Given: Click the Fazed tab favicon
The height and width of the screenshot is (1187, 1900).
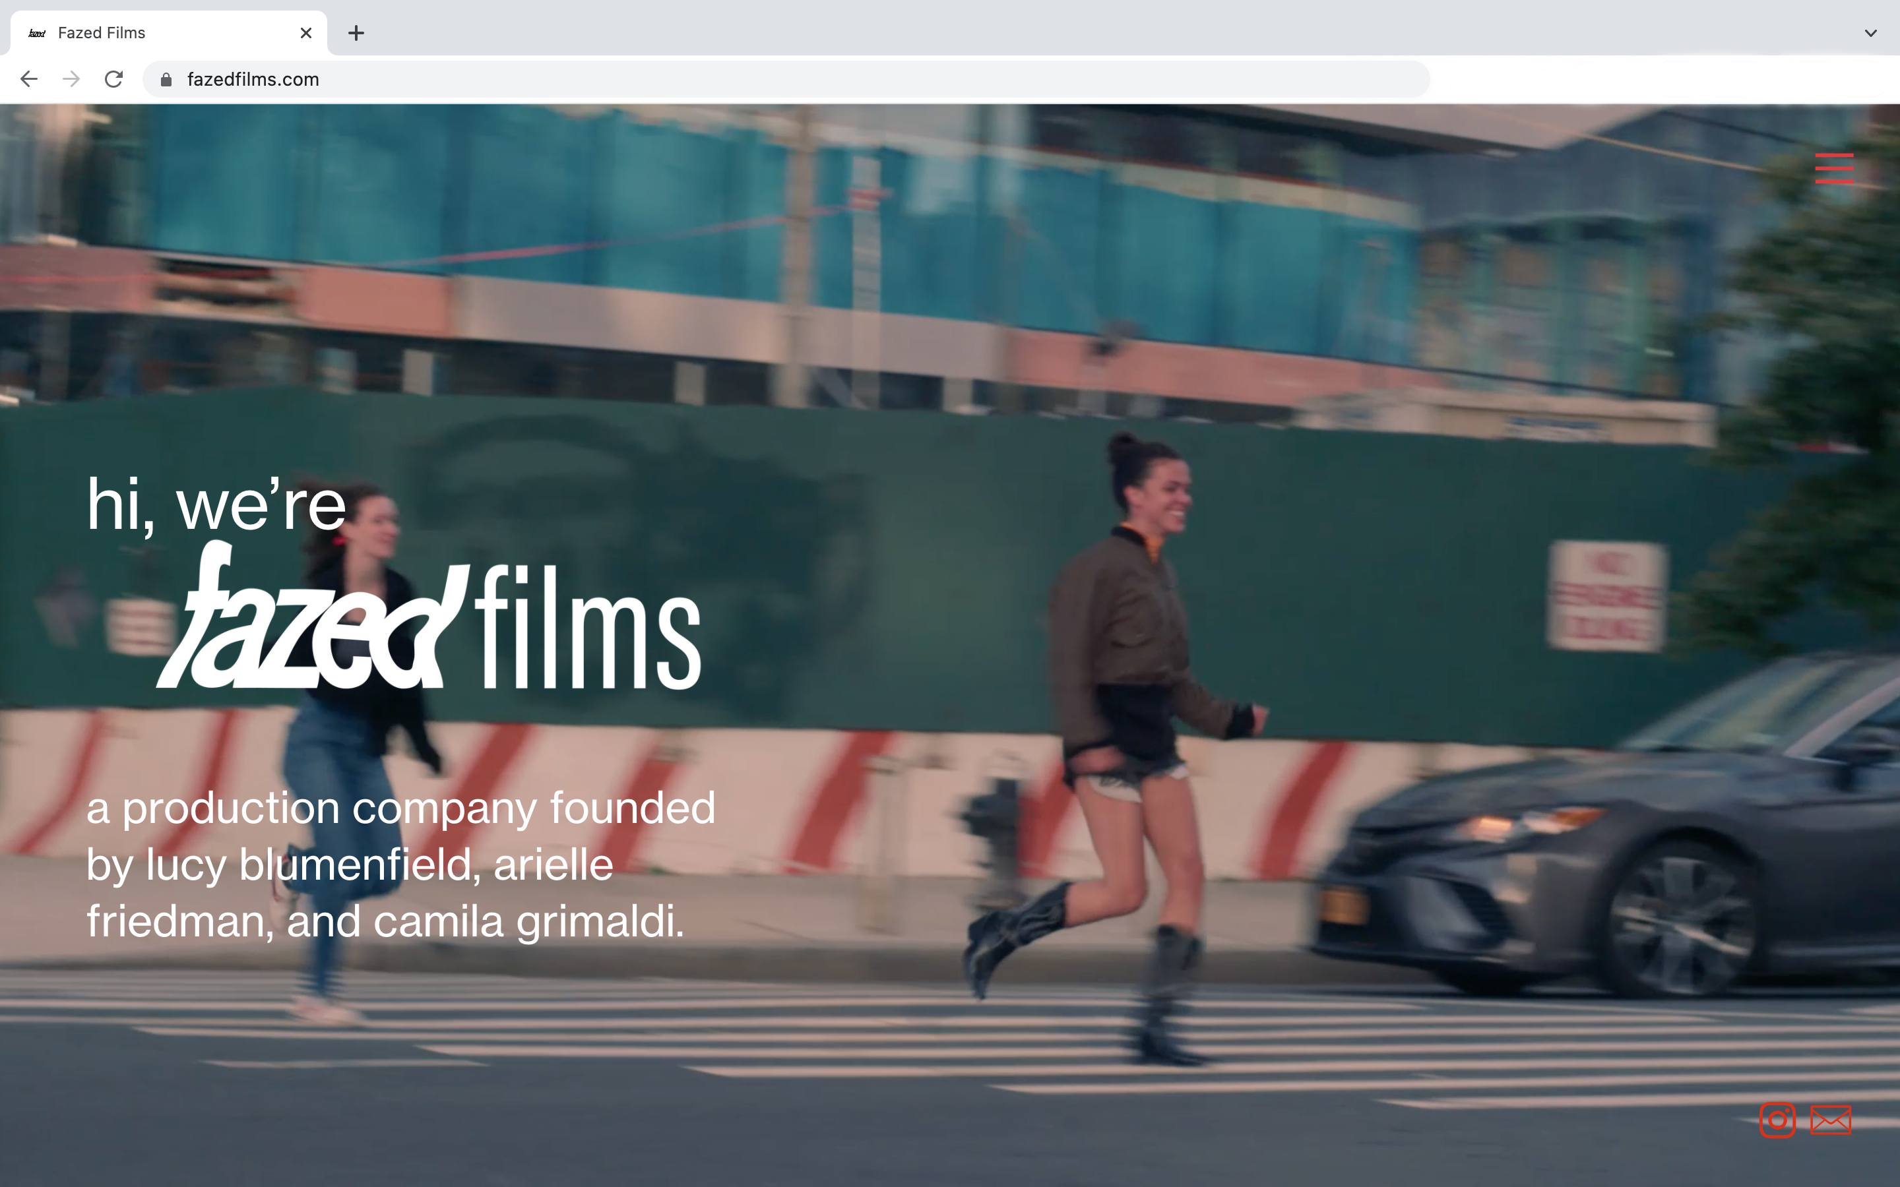Looking at the screenshot, I should [37, 33].
